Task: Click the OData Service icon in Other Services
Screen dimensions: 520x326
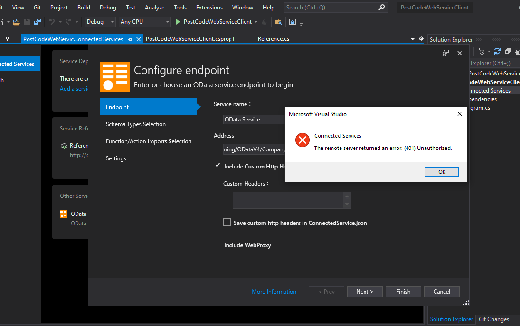Action: [x=63, y=214]
